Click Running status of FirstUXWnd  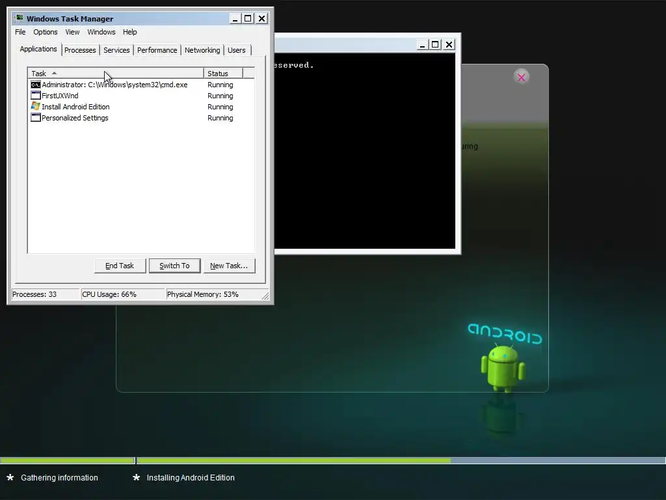[220, 96]
